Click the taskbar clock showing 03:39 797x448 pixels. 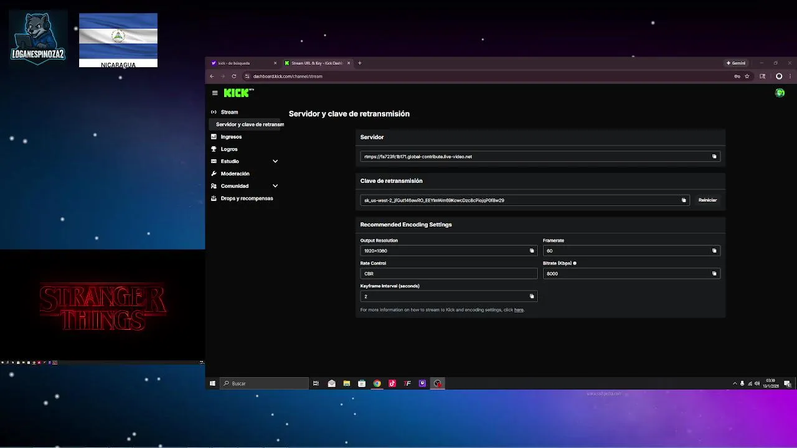pos(770,383)
